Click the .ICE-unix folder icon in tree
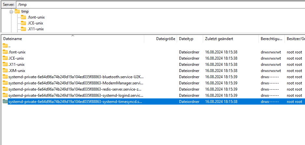305x145 pixels. pyautogui.click(x=23, y=23)
